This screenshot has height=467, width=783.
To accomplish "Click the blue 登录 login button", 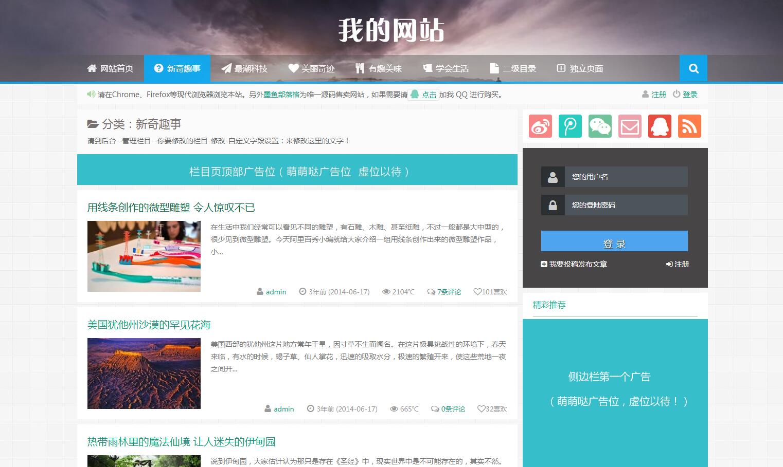I will [x=614, y=241].
